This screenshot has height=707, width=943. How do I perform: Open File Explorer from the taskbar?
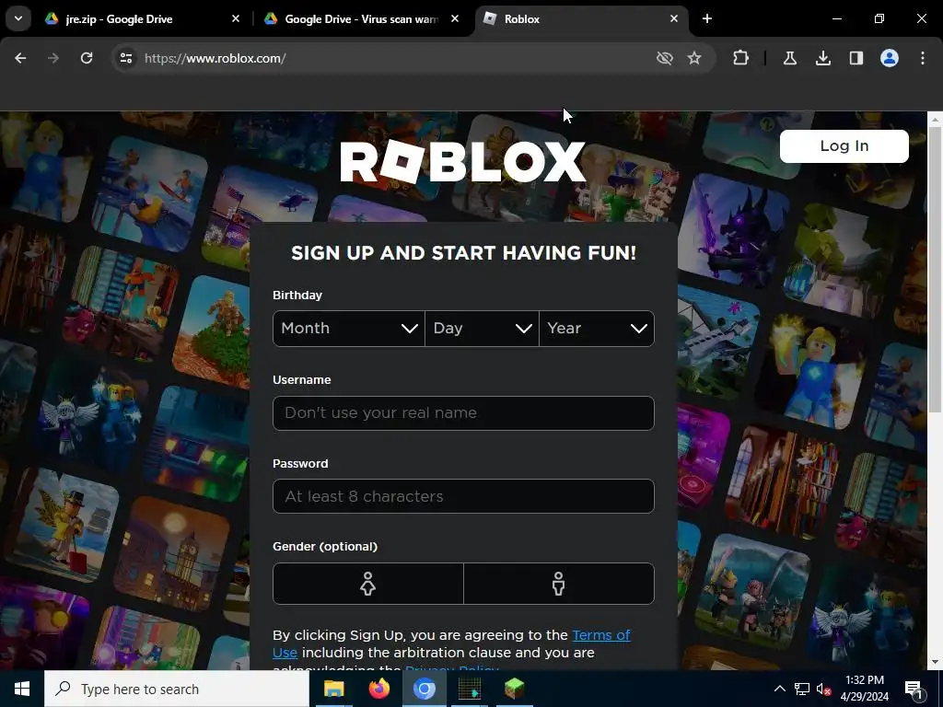(x=333, y=689)
